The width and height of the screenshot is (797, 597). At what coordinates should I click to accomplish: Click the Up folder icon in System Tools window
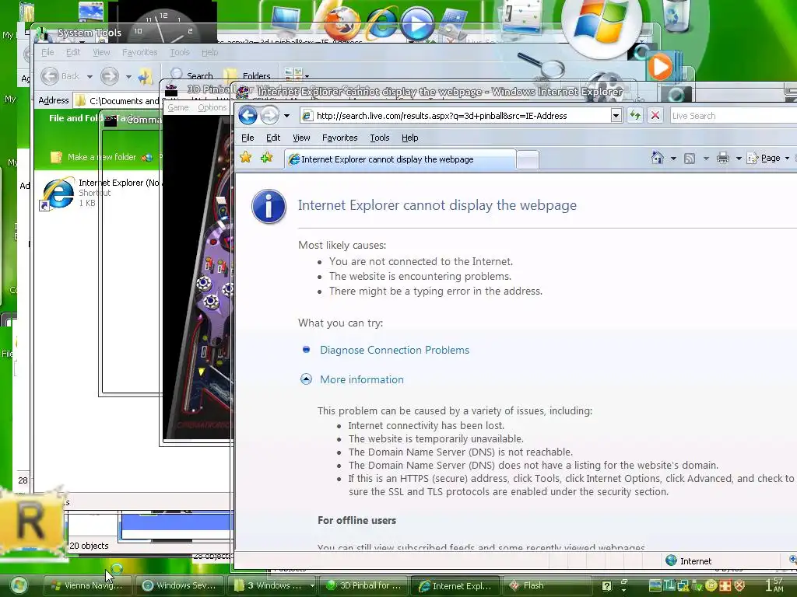[145, 77]
